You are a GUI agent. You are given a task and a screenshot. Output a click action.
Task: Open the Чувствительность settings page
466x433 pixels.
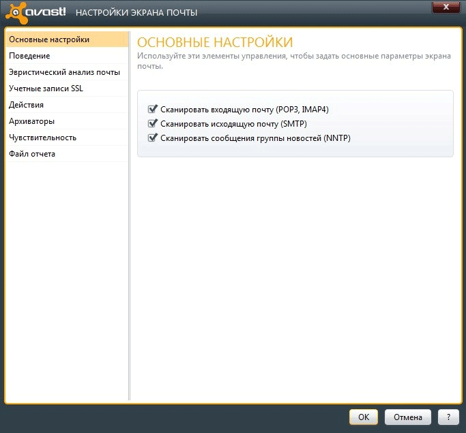(x=42, y=138)
